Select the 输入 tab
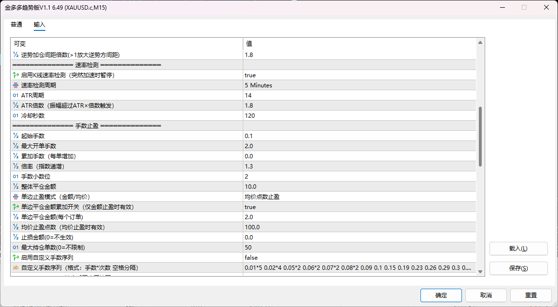 pyautogui.click(x=40, y=25)
